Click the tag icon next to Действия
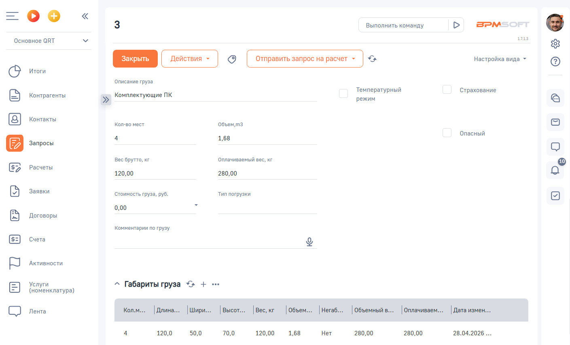 pyautogui.click(x=232, y=59)
